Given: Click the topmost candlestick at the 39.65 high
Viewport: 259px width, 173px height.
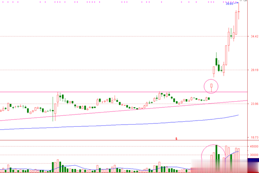Looking at the screenshot, I should [239, 12].
